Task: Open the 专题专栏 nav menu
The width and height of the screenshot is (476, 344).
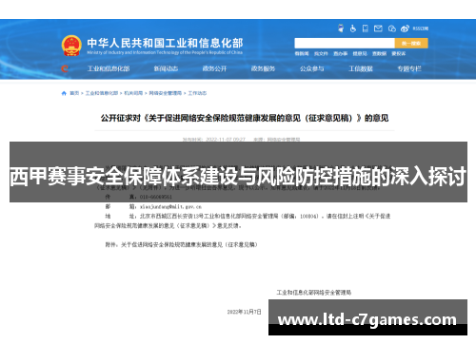Action: (x=409, y=68)
